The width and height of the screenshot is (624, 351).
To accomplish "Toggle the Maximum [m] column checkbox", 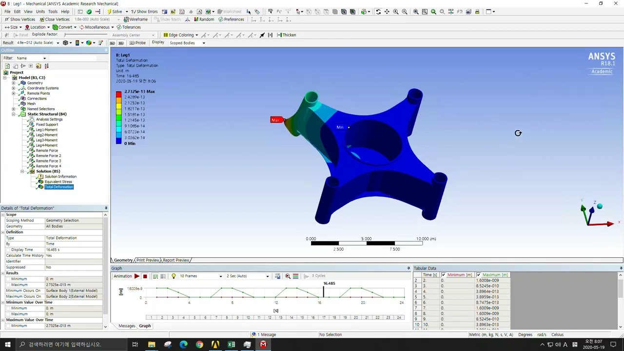I will point(478,275).
